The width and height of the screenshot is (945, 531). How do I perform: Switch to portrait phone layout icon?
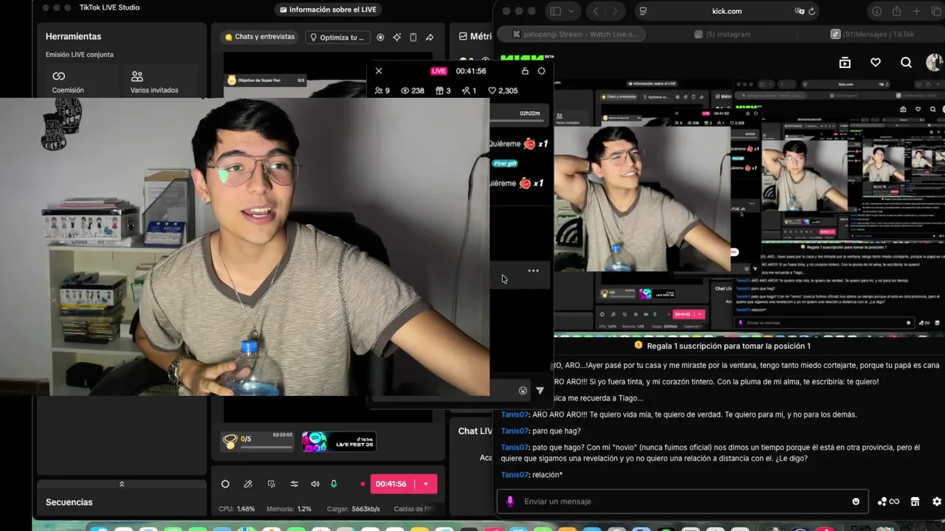click(413, 38)
